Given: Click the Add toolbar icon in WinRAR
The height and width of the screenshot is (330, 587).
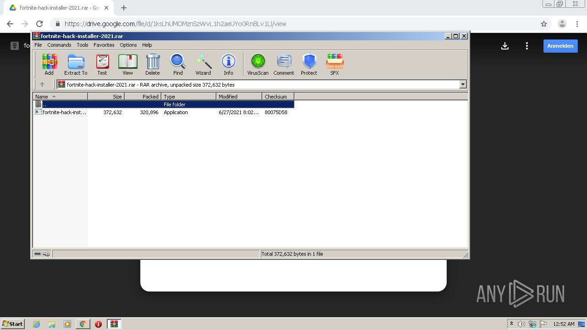Looking at the screenshot, I should coord(49,65).
